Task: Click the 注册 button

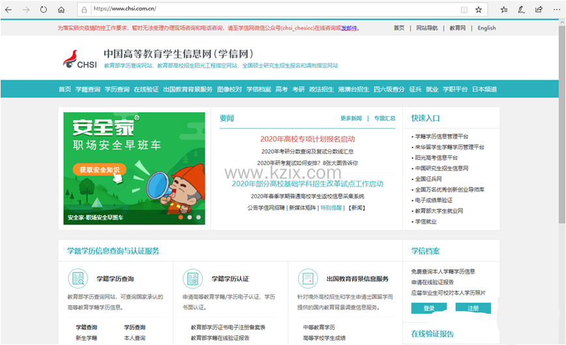Action: 473,308
